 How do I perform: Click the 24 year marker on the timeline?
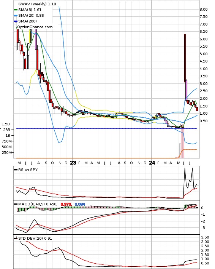(x=152, y=163)
